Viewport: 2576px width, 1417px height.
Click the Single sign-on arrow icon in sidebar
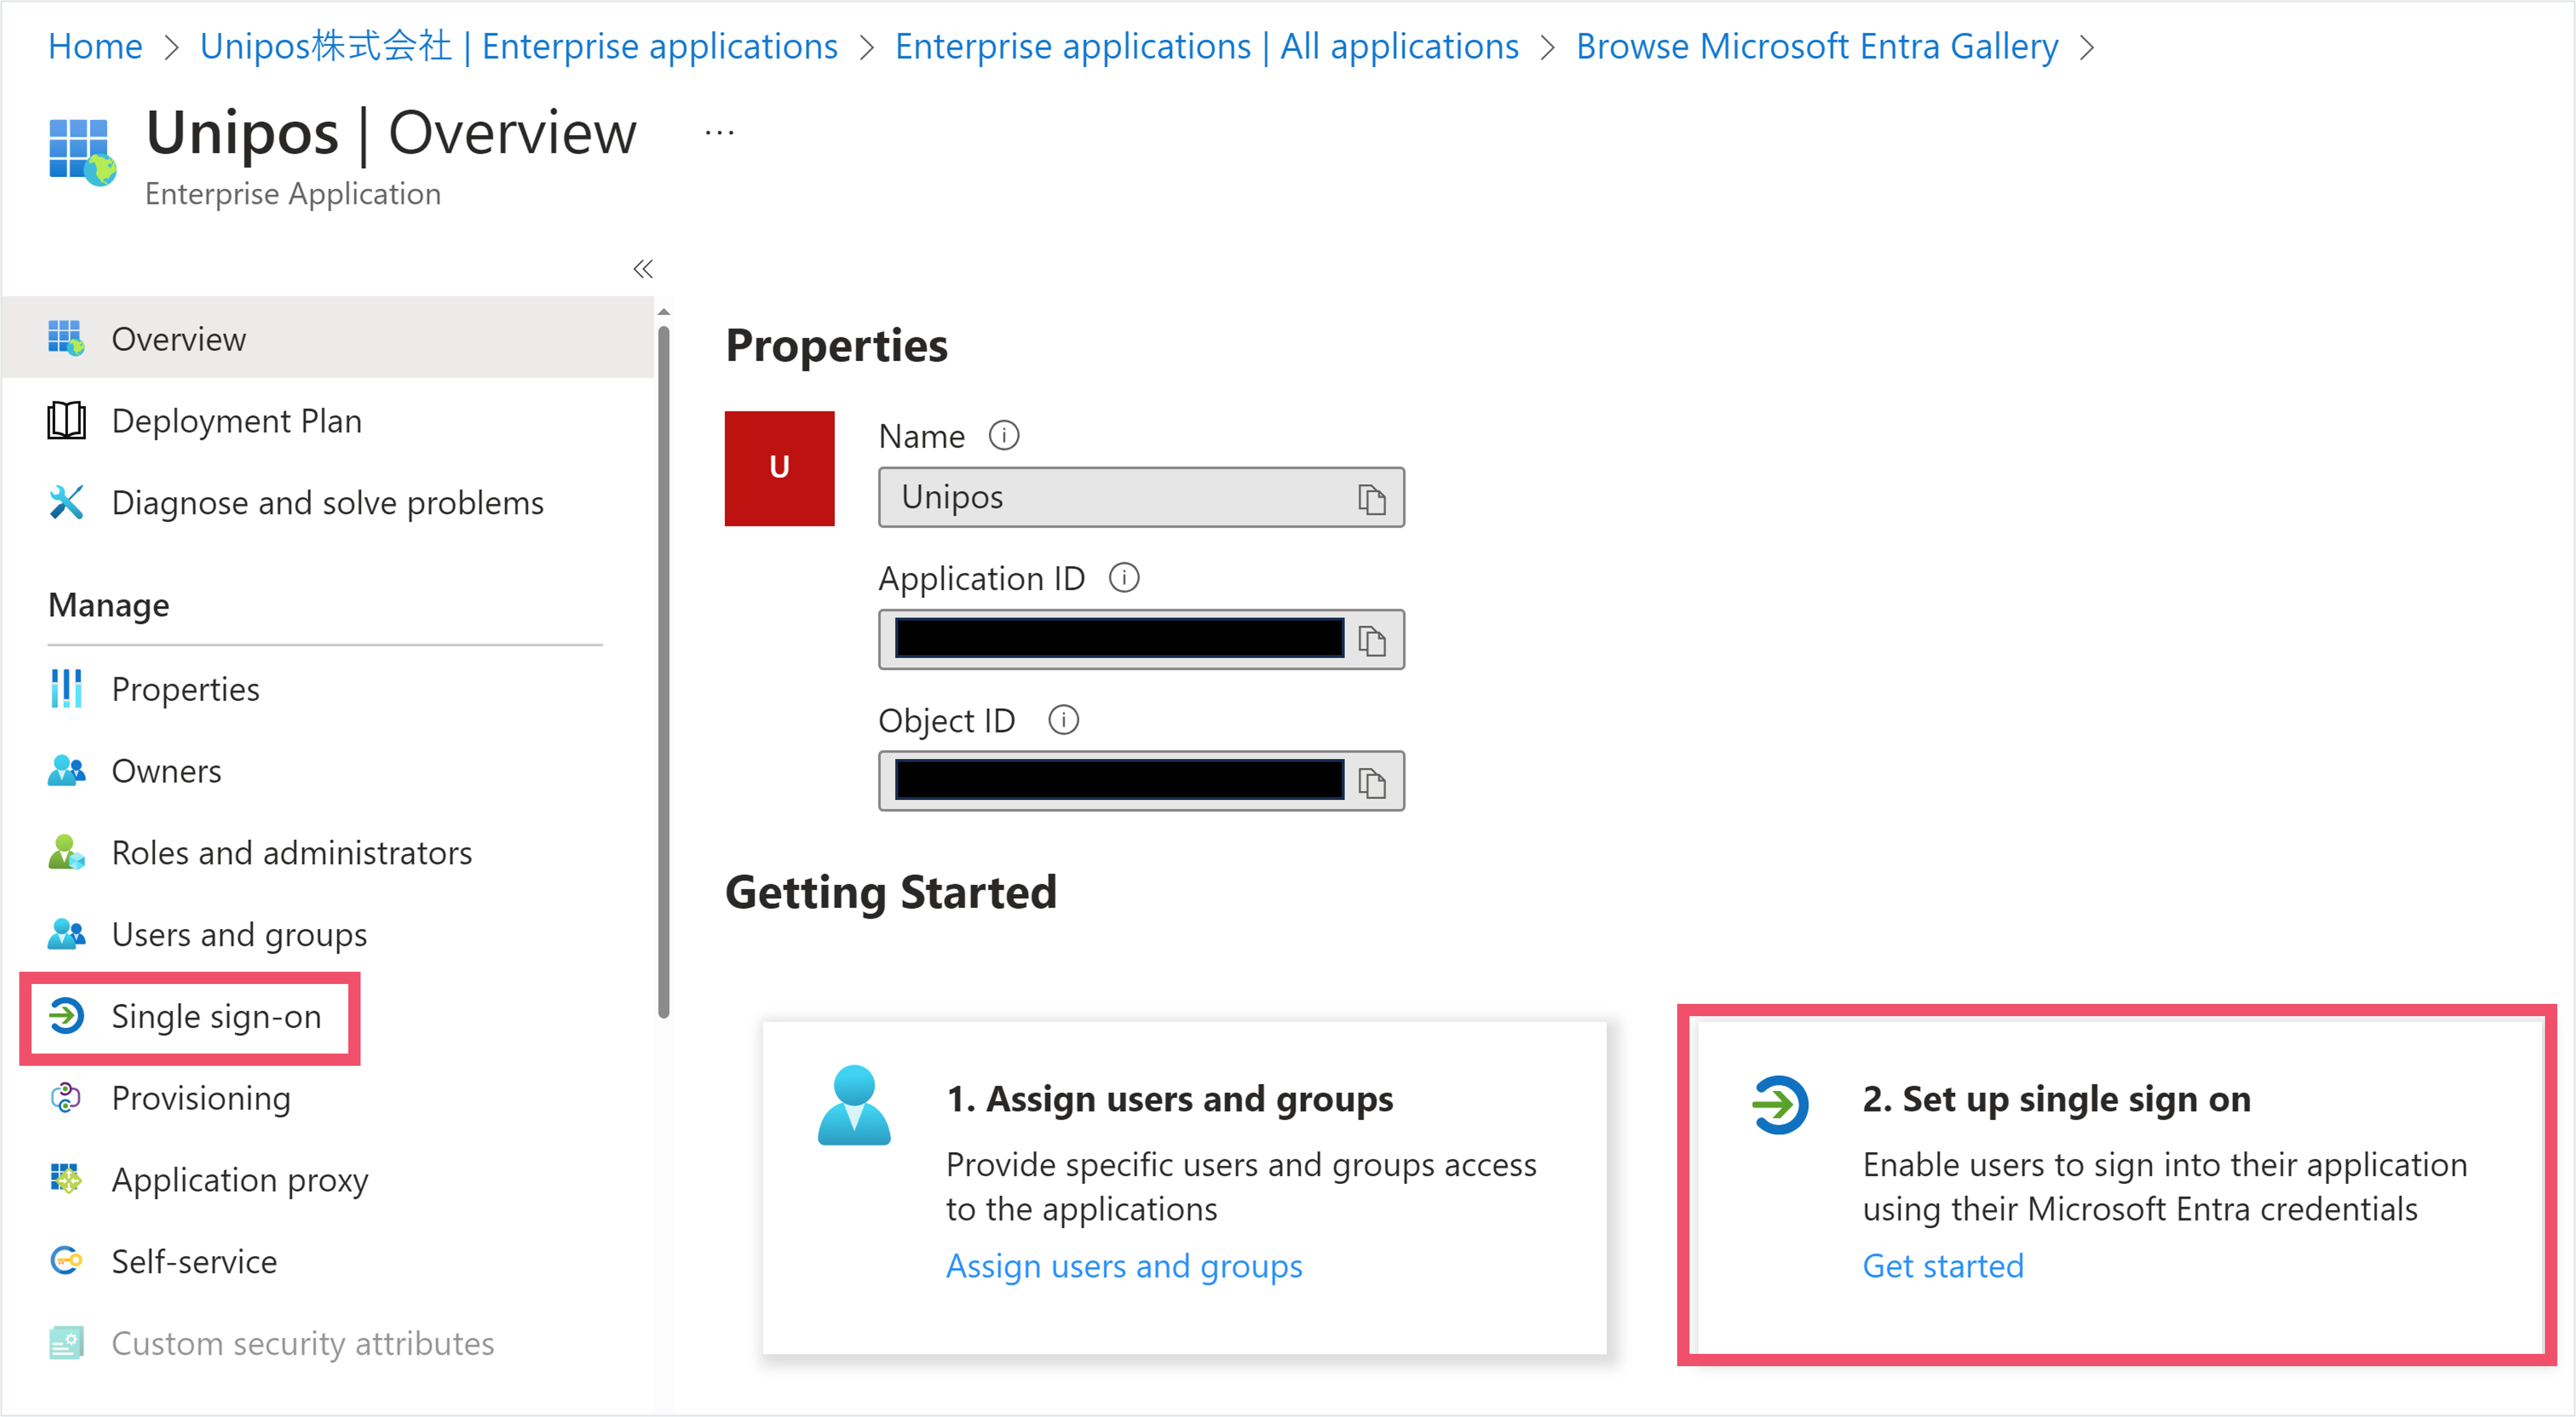(x=66, y=1016)
